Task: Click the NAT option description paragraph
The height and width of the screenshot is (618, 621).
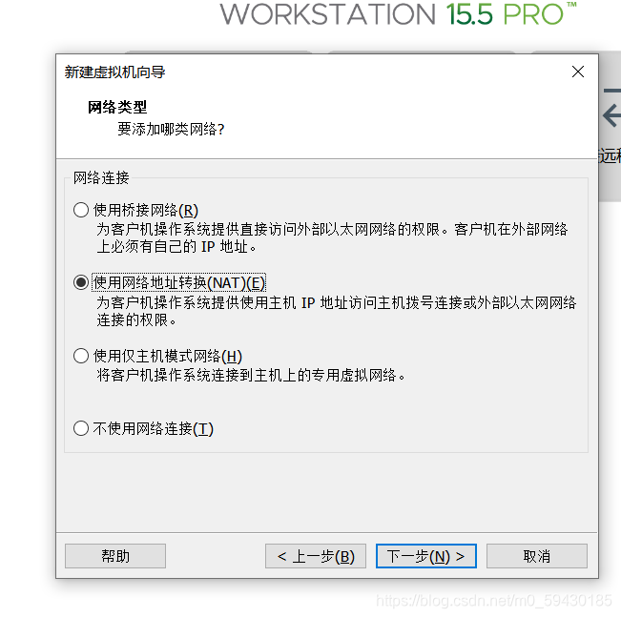Action: coord(336,311)
